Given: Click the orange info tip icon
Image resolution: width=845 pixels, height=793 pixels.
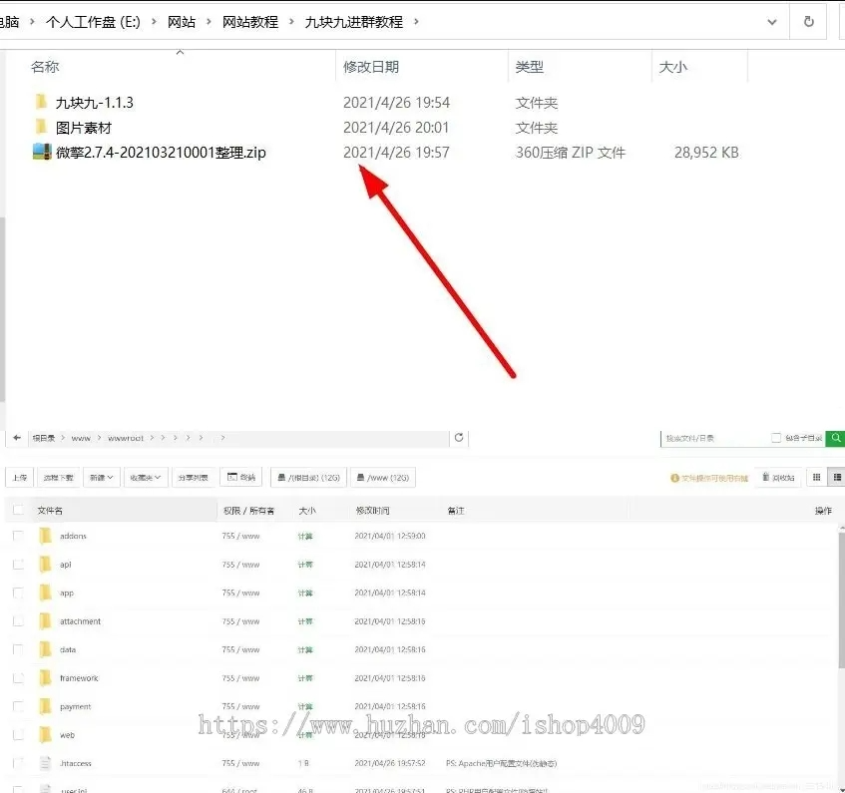Looking at the screenshot, I should click(x=674, y=478).
